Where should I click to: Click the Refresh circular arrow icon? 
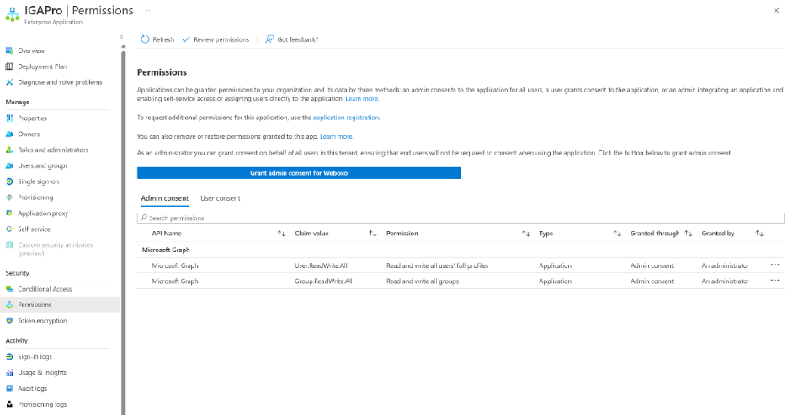pos(146,39)
